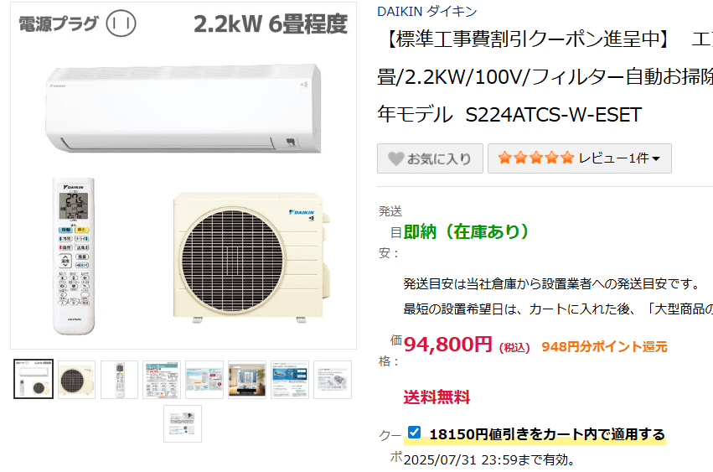Add the item via お気に入り button
The image size is (713, 472).
pos(430,158)
